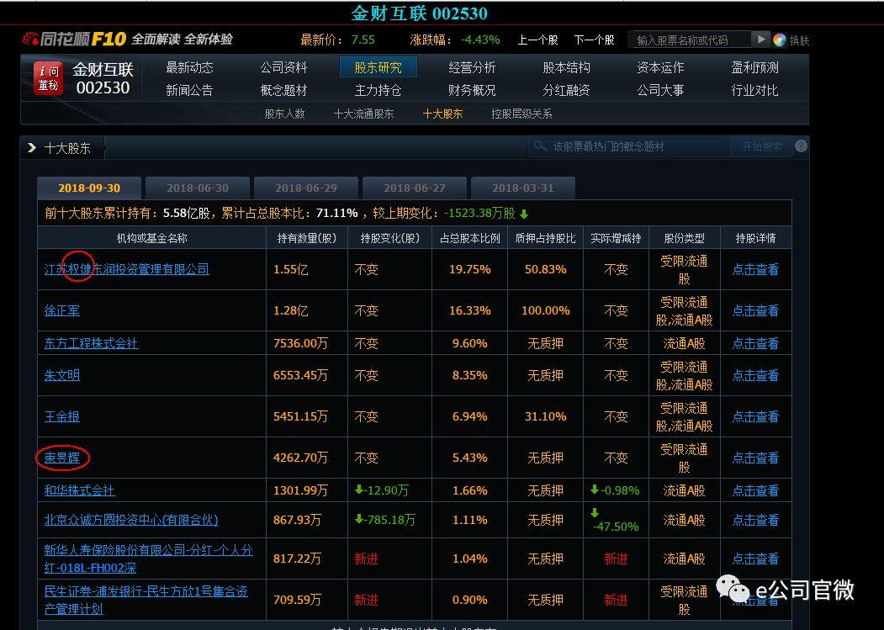Open the 财务概况 menu item
The height and width of the screenshot is (630, 884).
click(x=472, y=90)
